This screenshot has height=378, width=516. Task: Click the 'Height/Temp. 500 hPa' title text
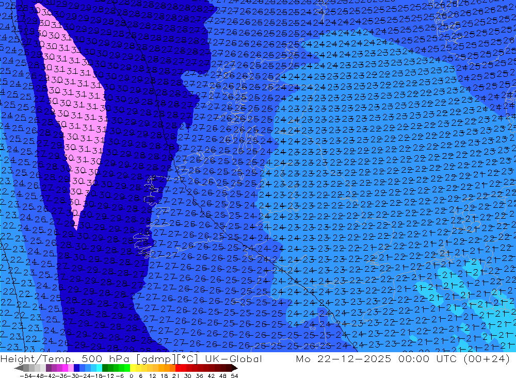pos(64,359)
